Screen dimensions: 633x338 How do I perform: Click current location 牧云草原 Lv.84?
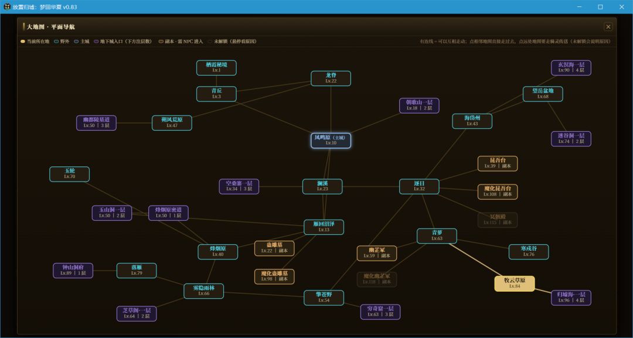click(x=515, y=284)
